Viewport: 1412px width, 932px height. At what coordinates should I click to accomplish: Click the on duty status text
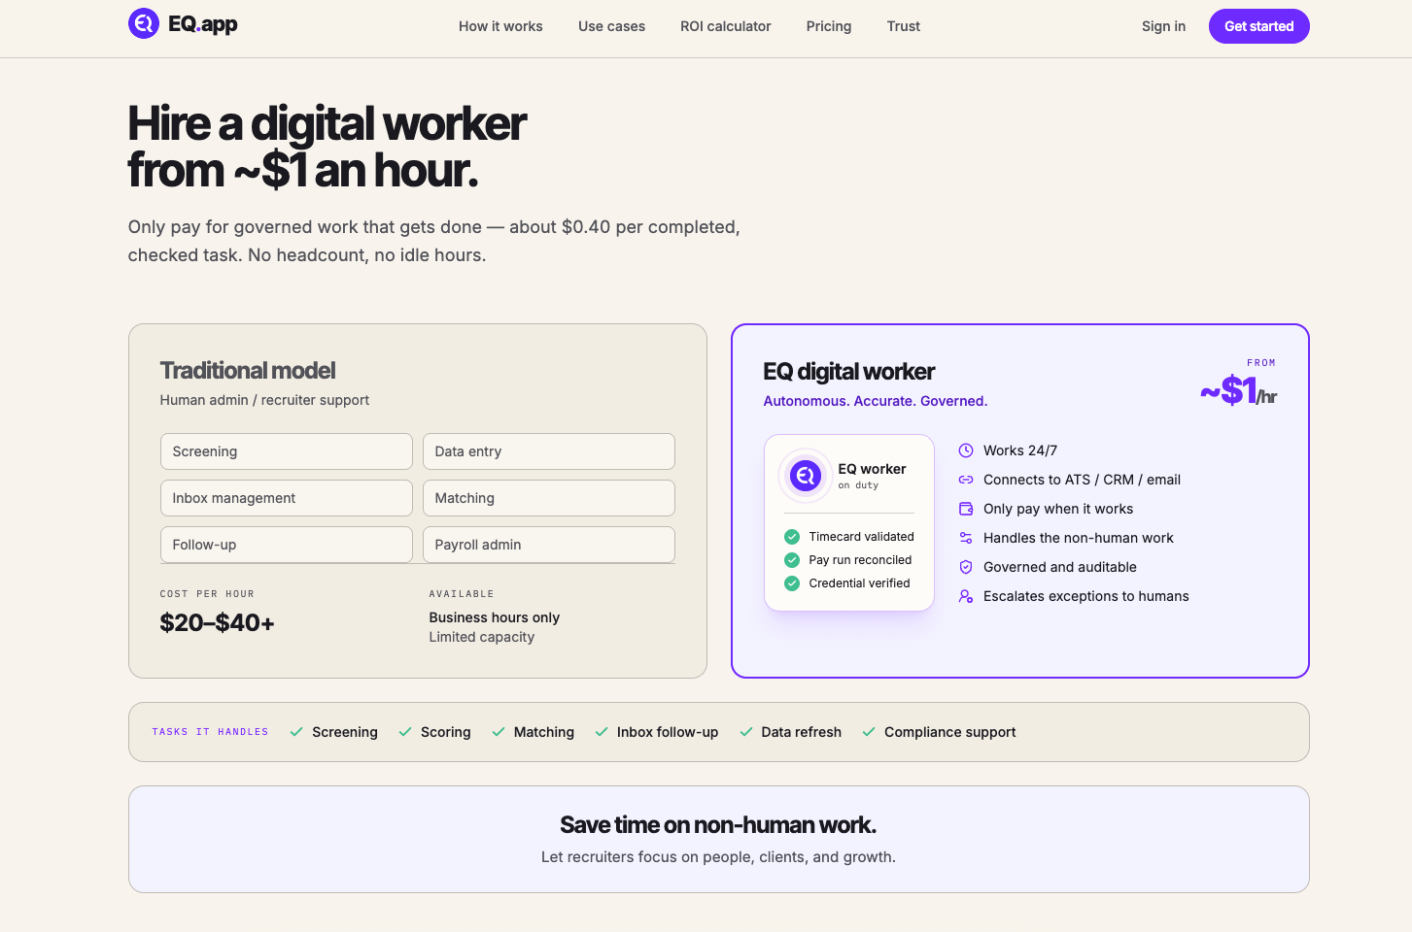tap(858, 485)
